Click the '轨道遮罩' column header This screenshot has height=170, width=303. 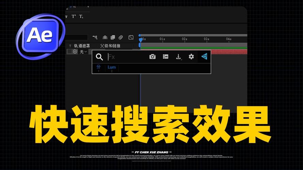(82, 46)
